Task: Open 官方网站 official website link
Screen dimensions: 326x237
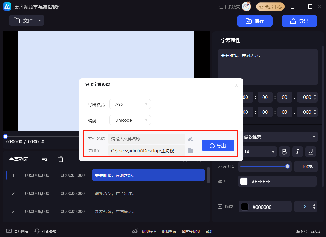Action: pyautogui.click(x=17, y=231)
